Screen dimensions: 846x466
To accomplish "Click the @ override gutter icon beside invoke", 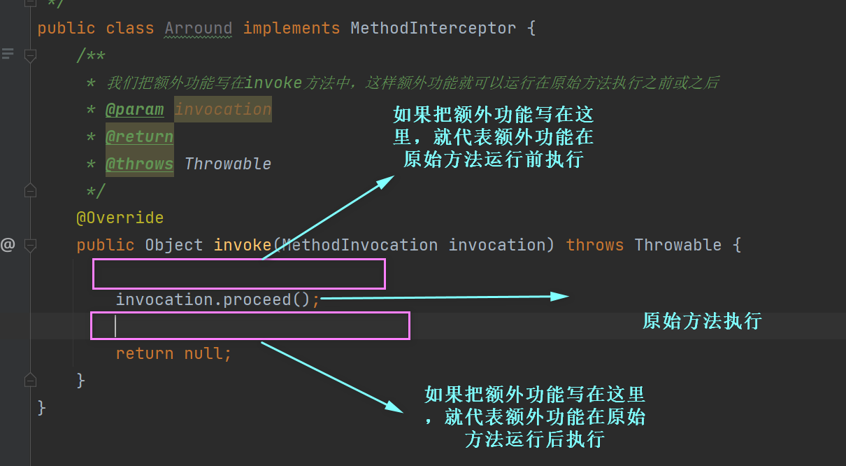I will pyautogui.click(x=8, y=245).
